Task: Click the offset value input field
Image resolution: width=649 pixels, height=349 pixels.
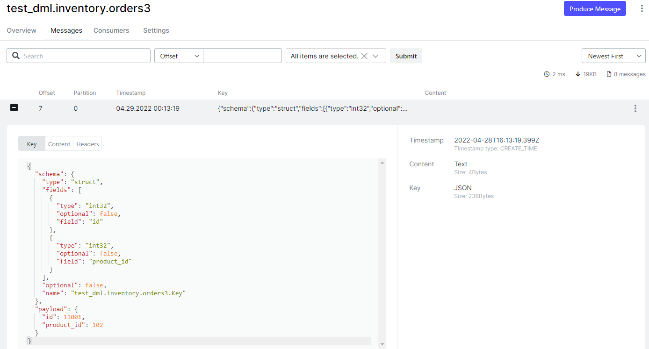Action: (242, 56)
